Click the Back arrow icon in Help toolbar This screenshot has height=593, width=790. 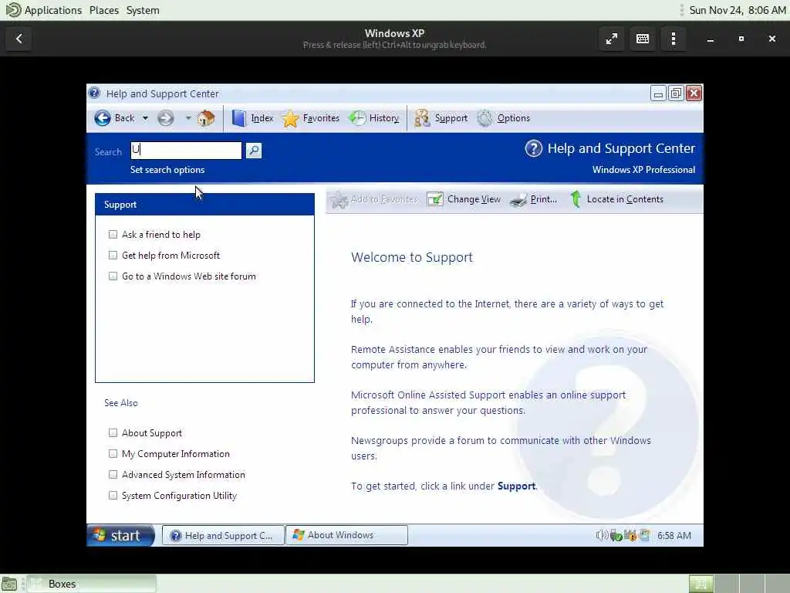103,118
